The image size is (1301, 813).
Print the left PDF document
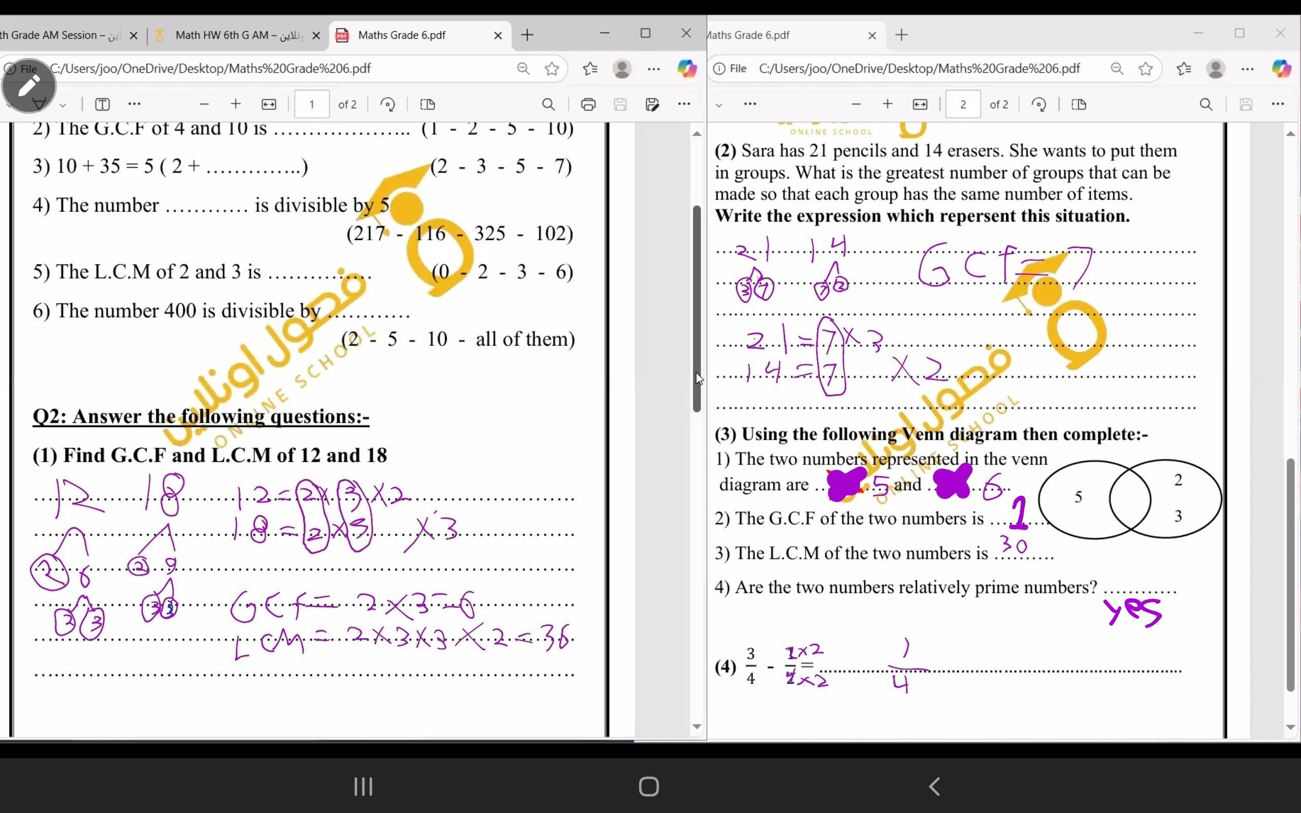click(588, 104)
